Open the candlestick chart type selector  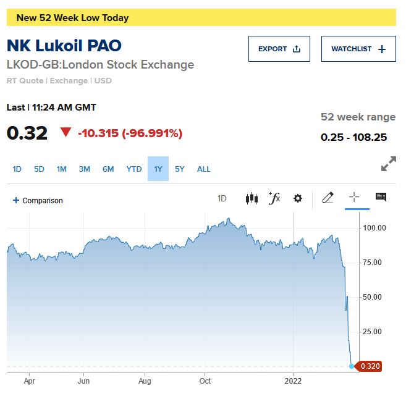pyautogui.click(x=252, y=198)
